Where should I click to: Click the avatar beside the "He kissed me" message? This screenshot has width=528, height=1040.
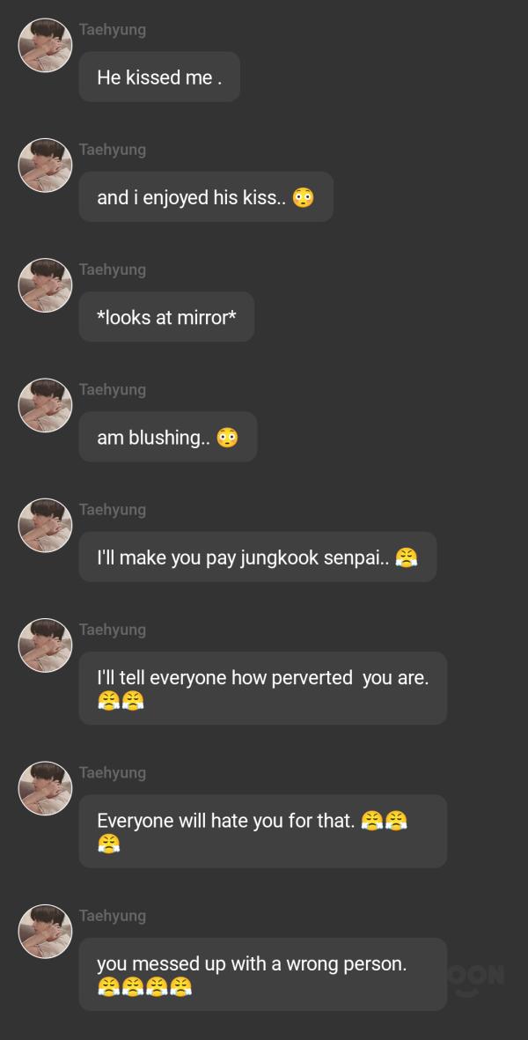(x=45, y=45)
